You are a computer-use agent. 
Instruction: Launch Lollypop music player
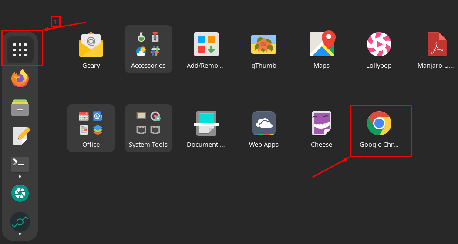point(379,44)
